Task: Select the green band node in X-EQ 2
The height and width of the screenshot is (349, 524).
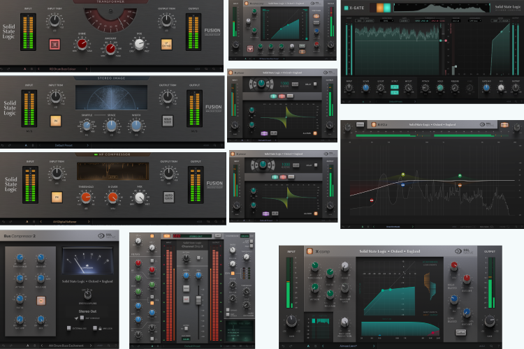Action: click(x=460, y=176)
